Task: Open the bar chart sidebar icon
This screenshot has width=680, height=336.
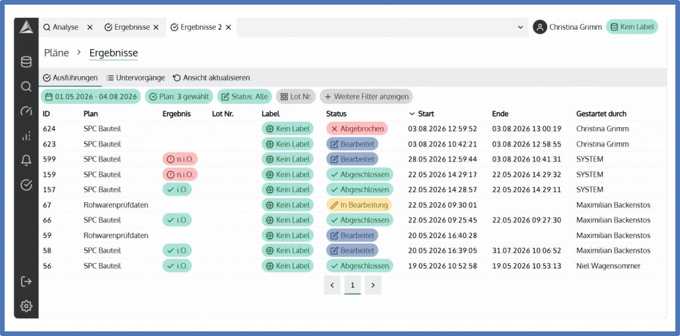Action: coord(26,136)
